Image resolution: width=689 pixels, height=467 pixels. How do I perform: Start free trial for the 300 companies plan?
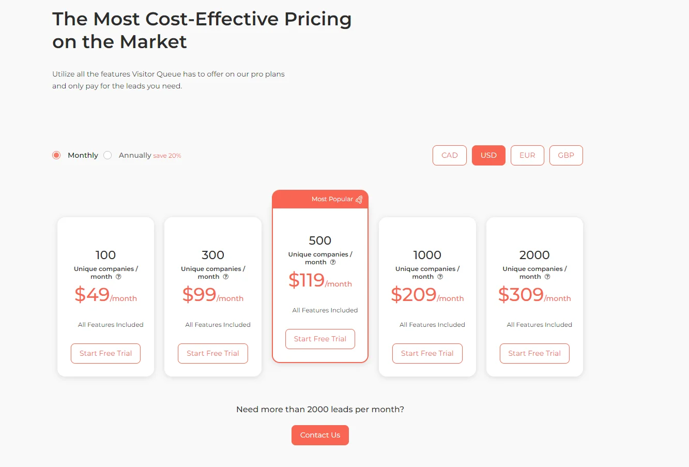click(x=212, y=353)
